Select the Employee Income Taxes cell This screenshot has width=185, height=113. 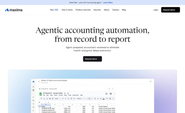click(x=48, y=108)
